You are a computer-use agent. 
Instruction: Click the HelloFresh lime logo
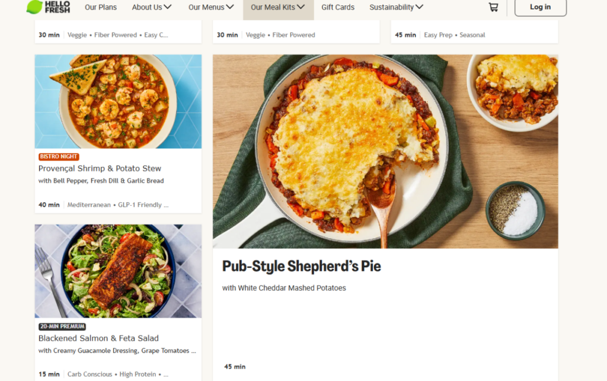(x=35, y=7)
